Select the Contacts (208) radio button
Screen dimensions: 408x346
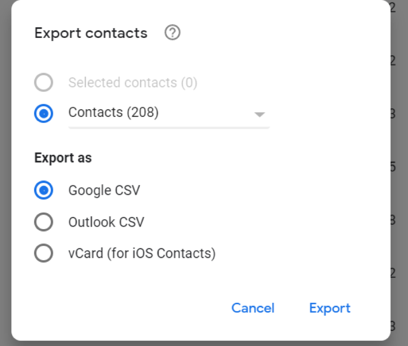pos(44,113)
